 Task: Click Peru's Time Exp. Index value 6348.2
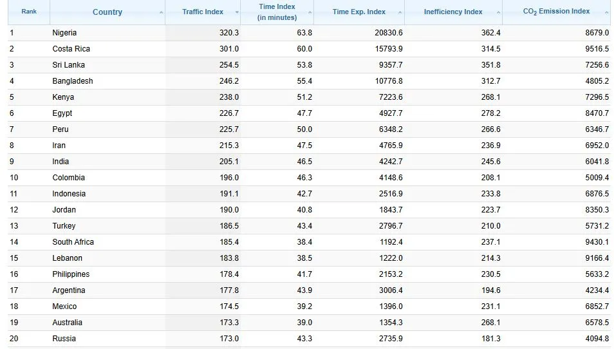click(x=391, y=129)
